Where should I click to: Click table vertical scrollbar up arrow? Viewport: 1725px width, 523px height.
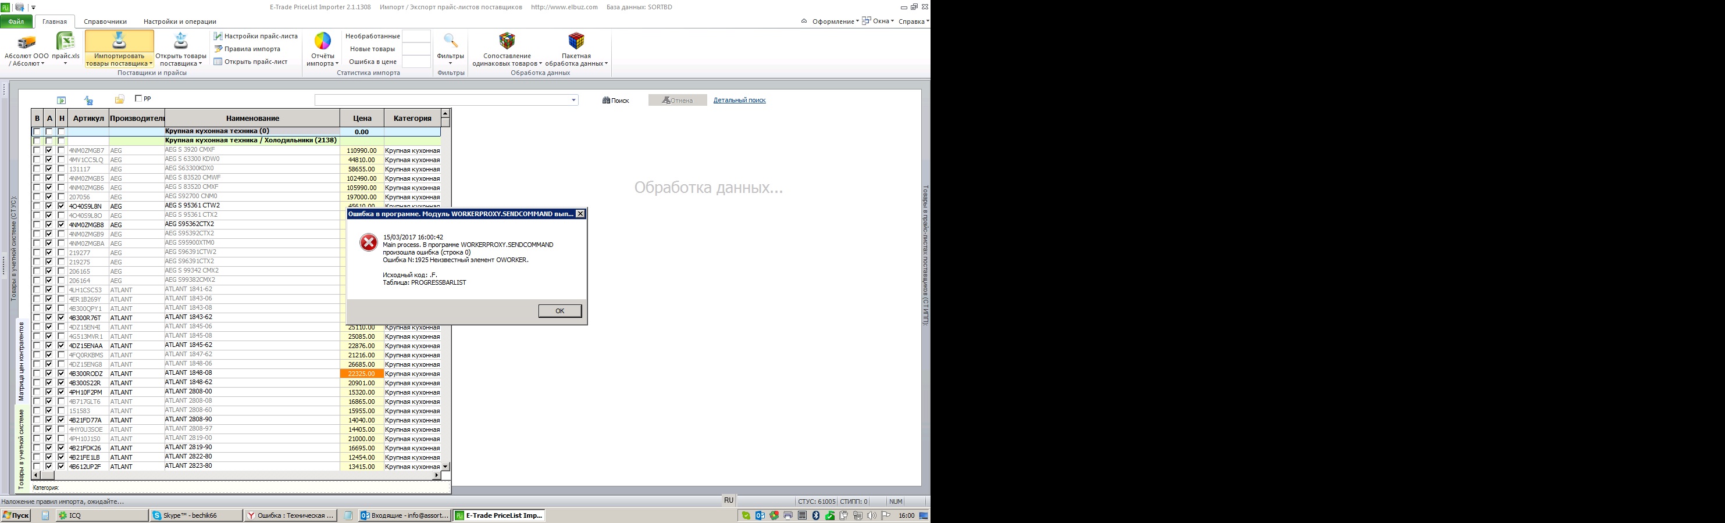pos(445,114)
